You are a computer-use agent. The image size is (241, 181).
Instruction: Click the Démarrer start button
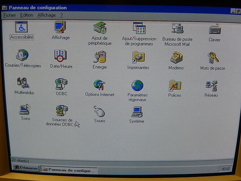tap(26, 168)
